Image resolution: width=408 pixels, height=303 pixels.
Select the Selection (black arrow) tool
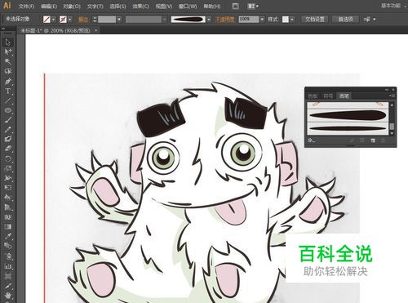8,42
